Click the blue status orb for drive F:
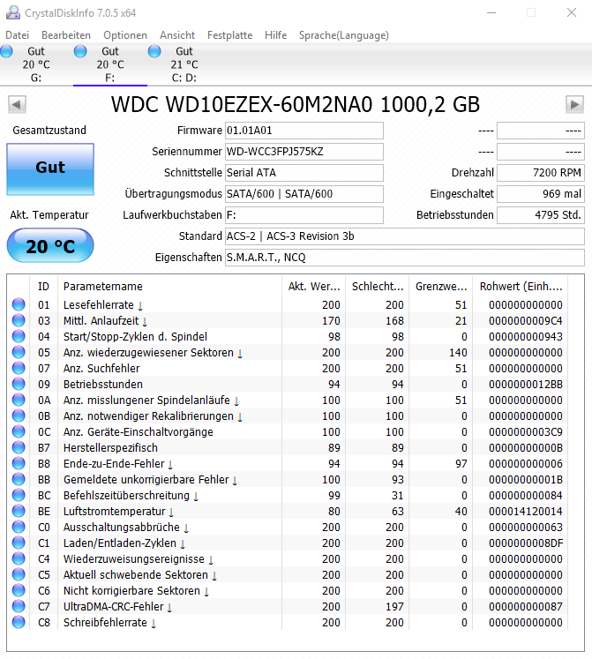 coord(80,51)
